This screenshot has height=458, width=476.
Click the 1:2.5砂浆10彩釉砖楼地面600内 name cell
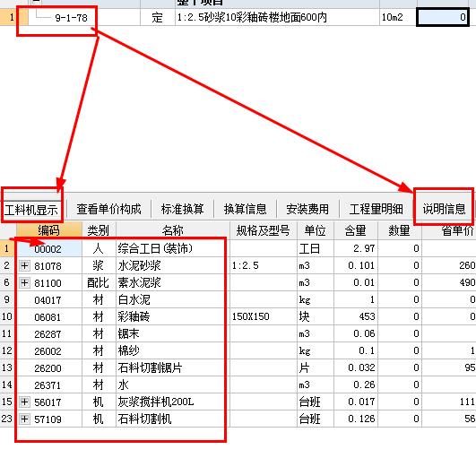coord(277,17)
